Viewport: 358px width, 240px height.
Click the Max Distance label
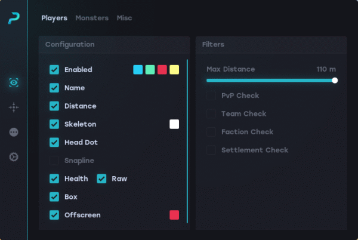(x=230, y=69)
